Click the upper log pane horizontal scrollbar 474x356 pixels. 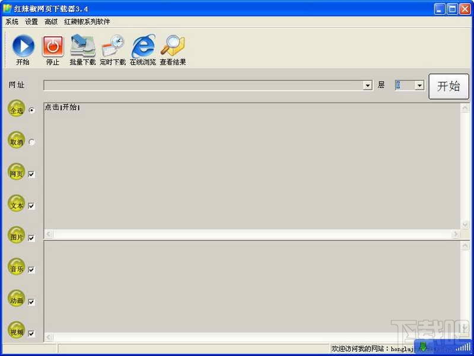(x=252, y=234)
